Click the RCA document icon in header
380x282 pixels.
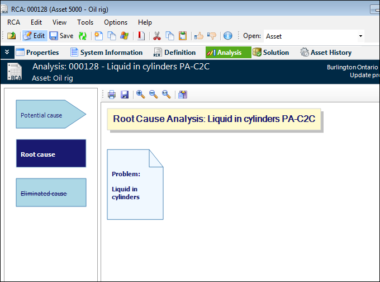[x=15, y=72]
